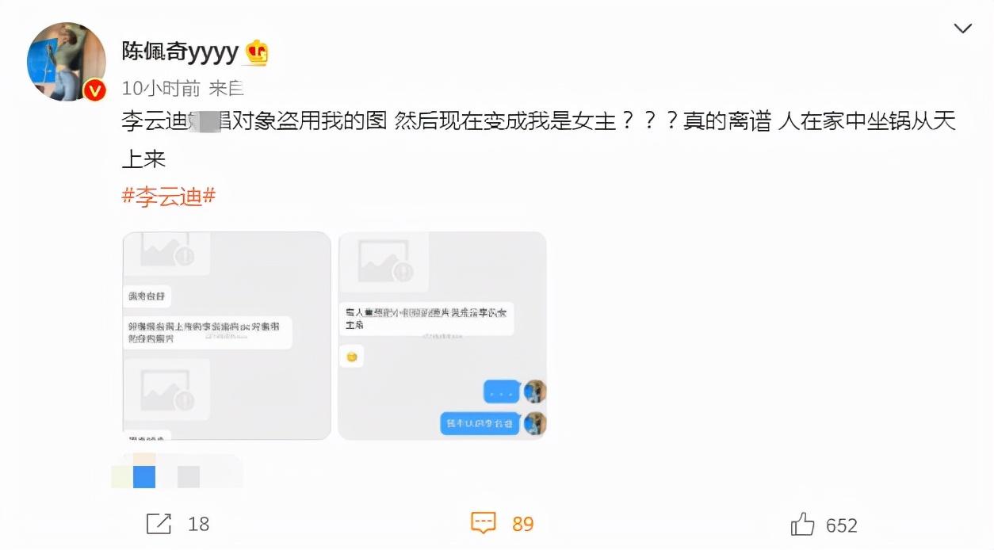Click the comment bubble icon
The width and height of the screenshot is (994, 550).
484,523
